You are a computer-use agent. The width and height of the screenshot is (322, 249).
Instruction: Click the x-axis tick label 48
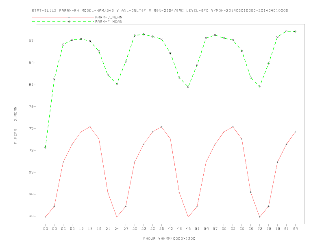[x=188, y=229]
